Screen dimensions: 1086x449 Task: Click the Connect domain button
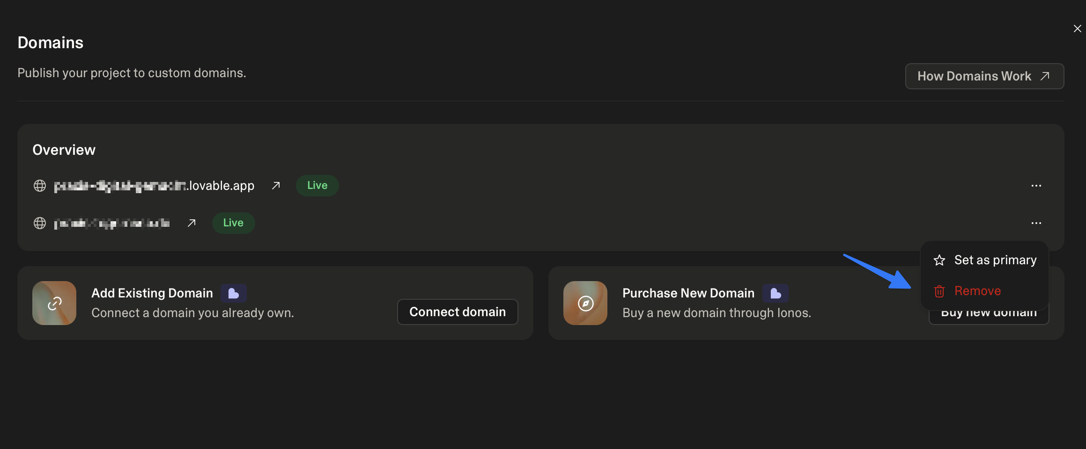pos(457,311)
